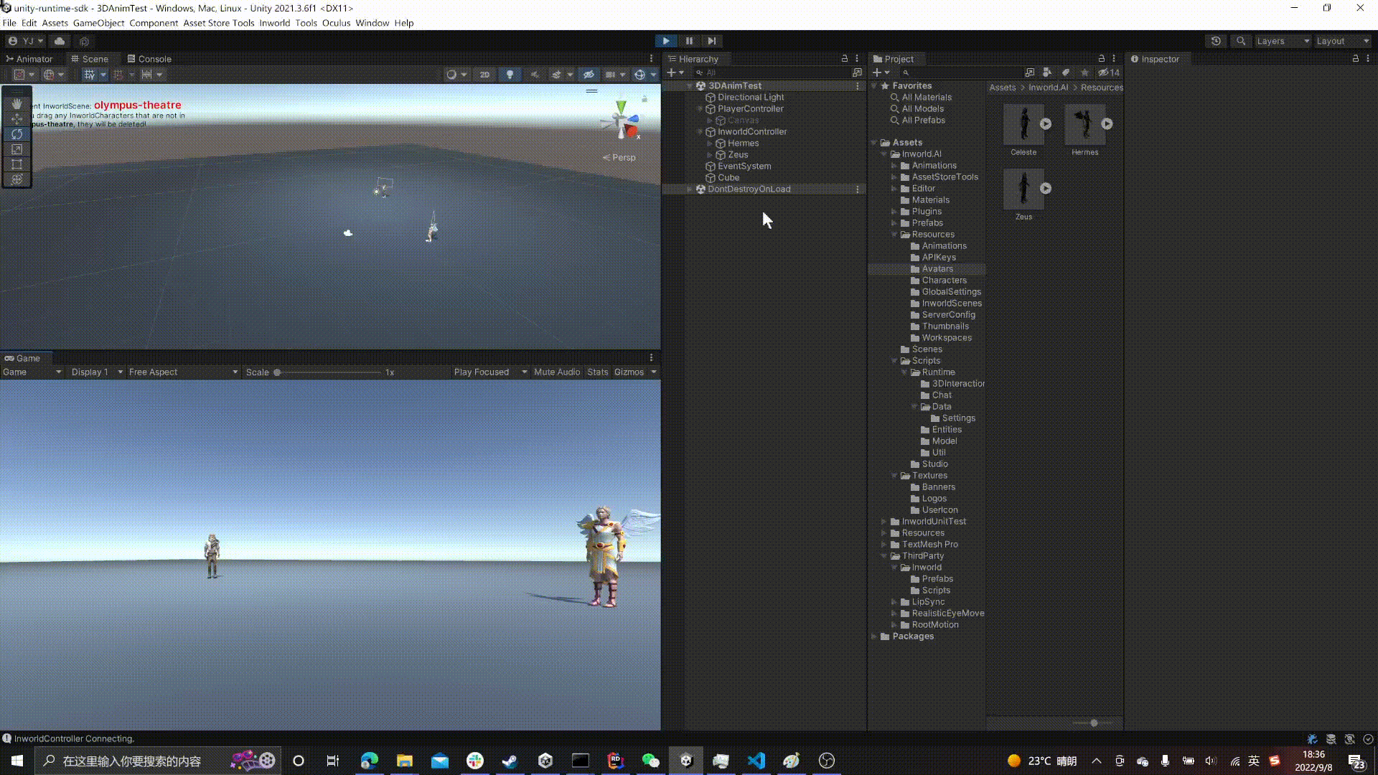The width and height of the screenshot is (1378, 775).
Task: Open the Inworld menu
Action: 275,23
